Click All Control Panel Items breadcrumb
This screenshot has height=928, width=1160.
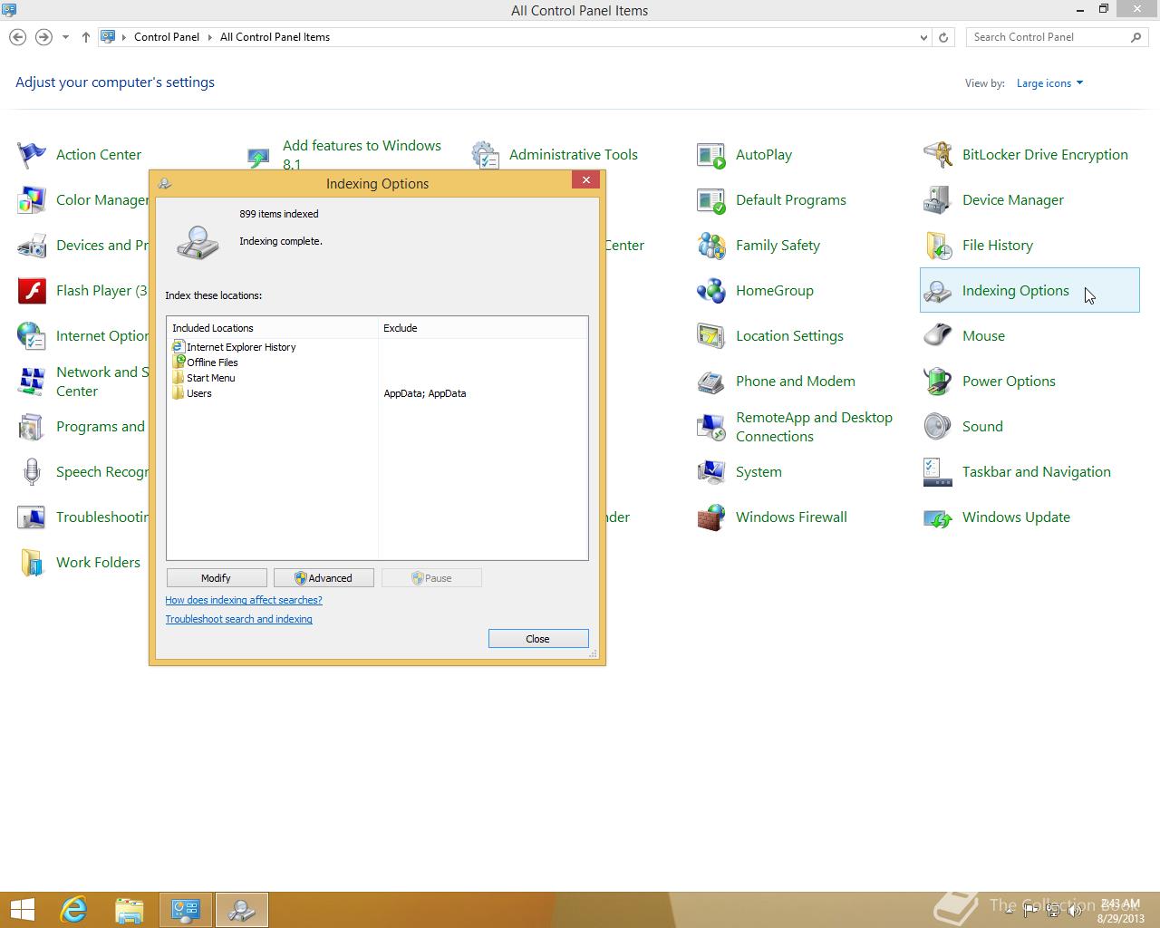click(x=275, y=37)
